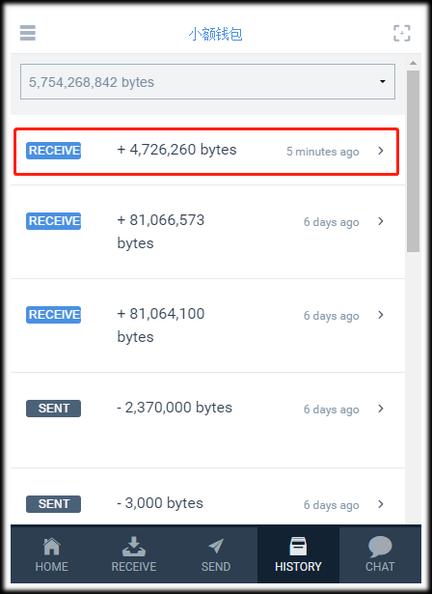This screenshot has width=432, height=594.
Task: Tap the QR scan icon
Action: pyautogui.click(x=401, y=34)
